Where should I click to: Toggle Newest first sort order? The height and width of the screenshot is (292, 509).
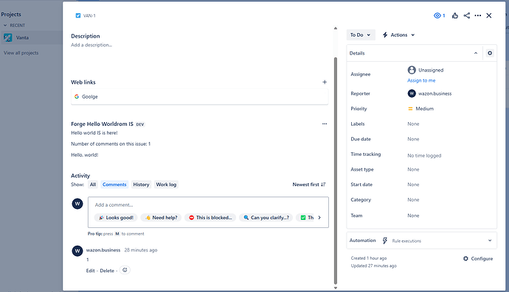click(308, 185)
